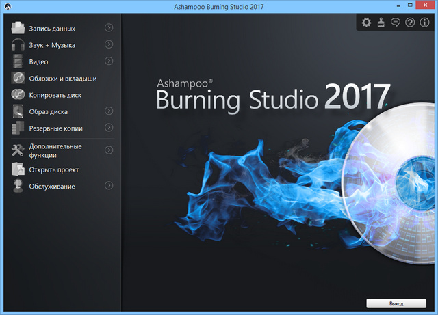The height and width of the screenshot is (315, 438).
Task: Choose Открыть проект from the sidebar
Action: [53, 169]
